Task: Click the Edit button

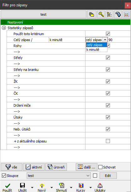Action: 108,176
